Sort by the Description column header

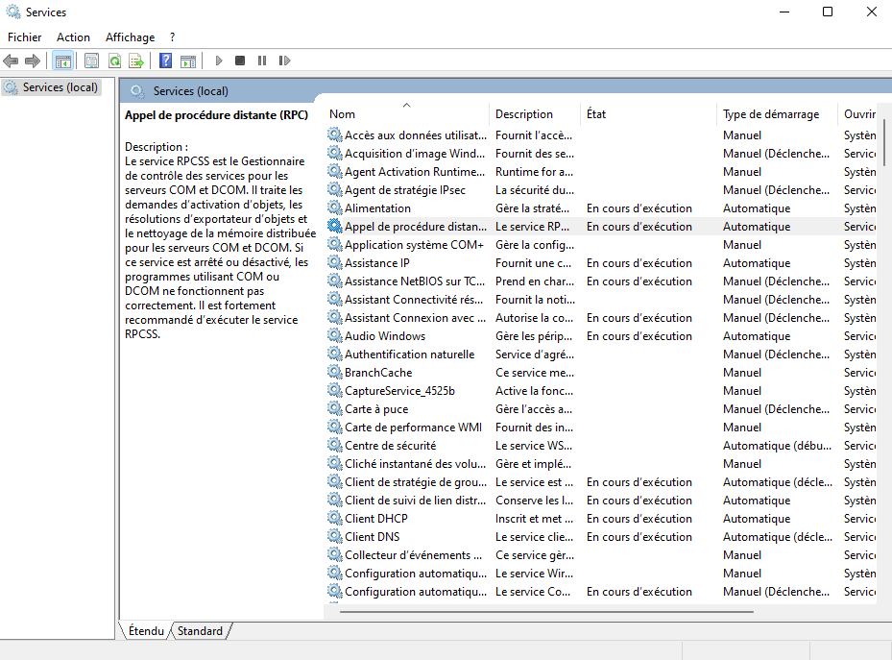click(x=535, y=113)
